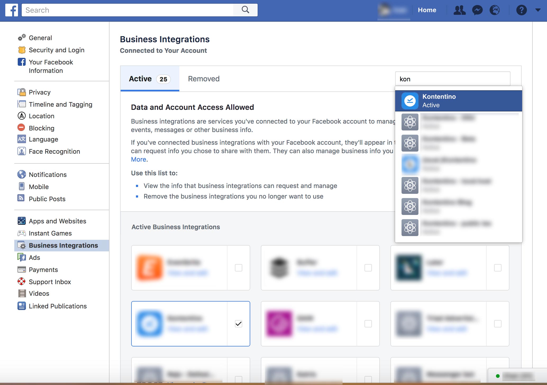Click the Security and Login badge icon
Screen dimensions: 547x385
pyautogui.click(x=22, y=50)
